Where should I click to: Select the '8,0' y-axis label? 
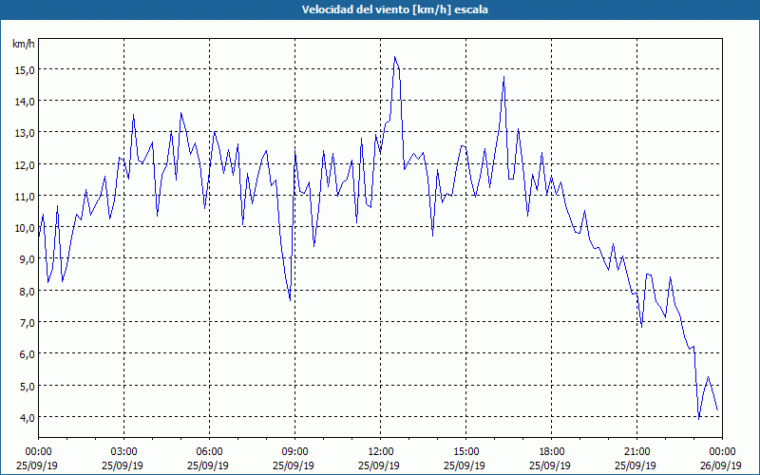pyautogui.click(x=28, y=292)
